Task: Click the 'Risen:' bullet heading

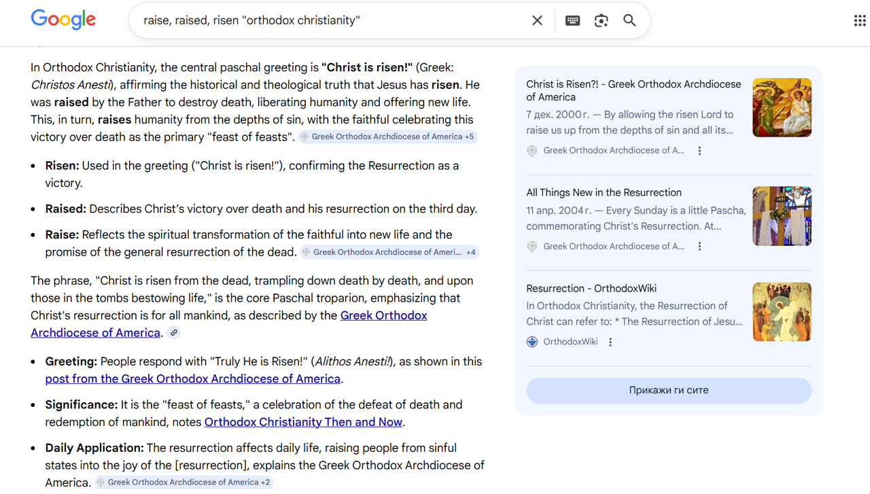Action: point(63,166)
